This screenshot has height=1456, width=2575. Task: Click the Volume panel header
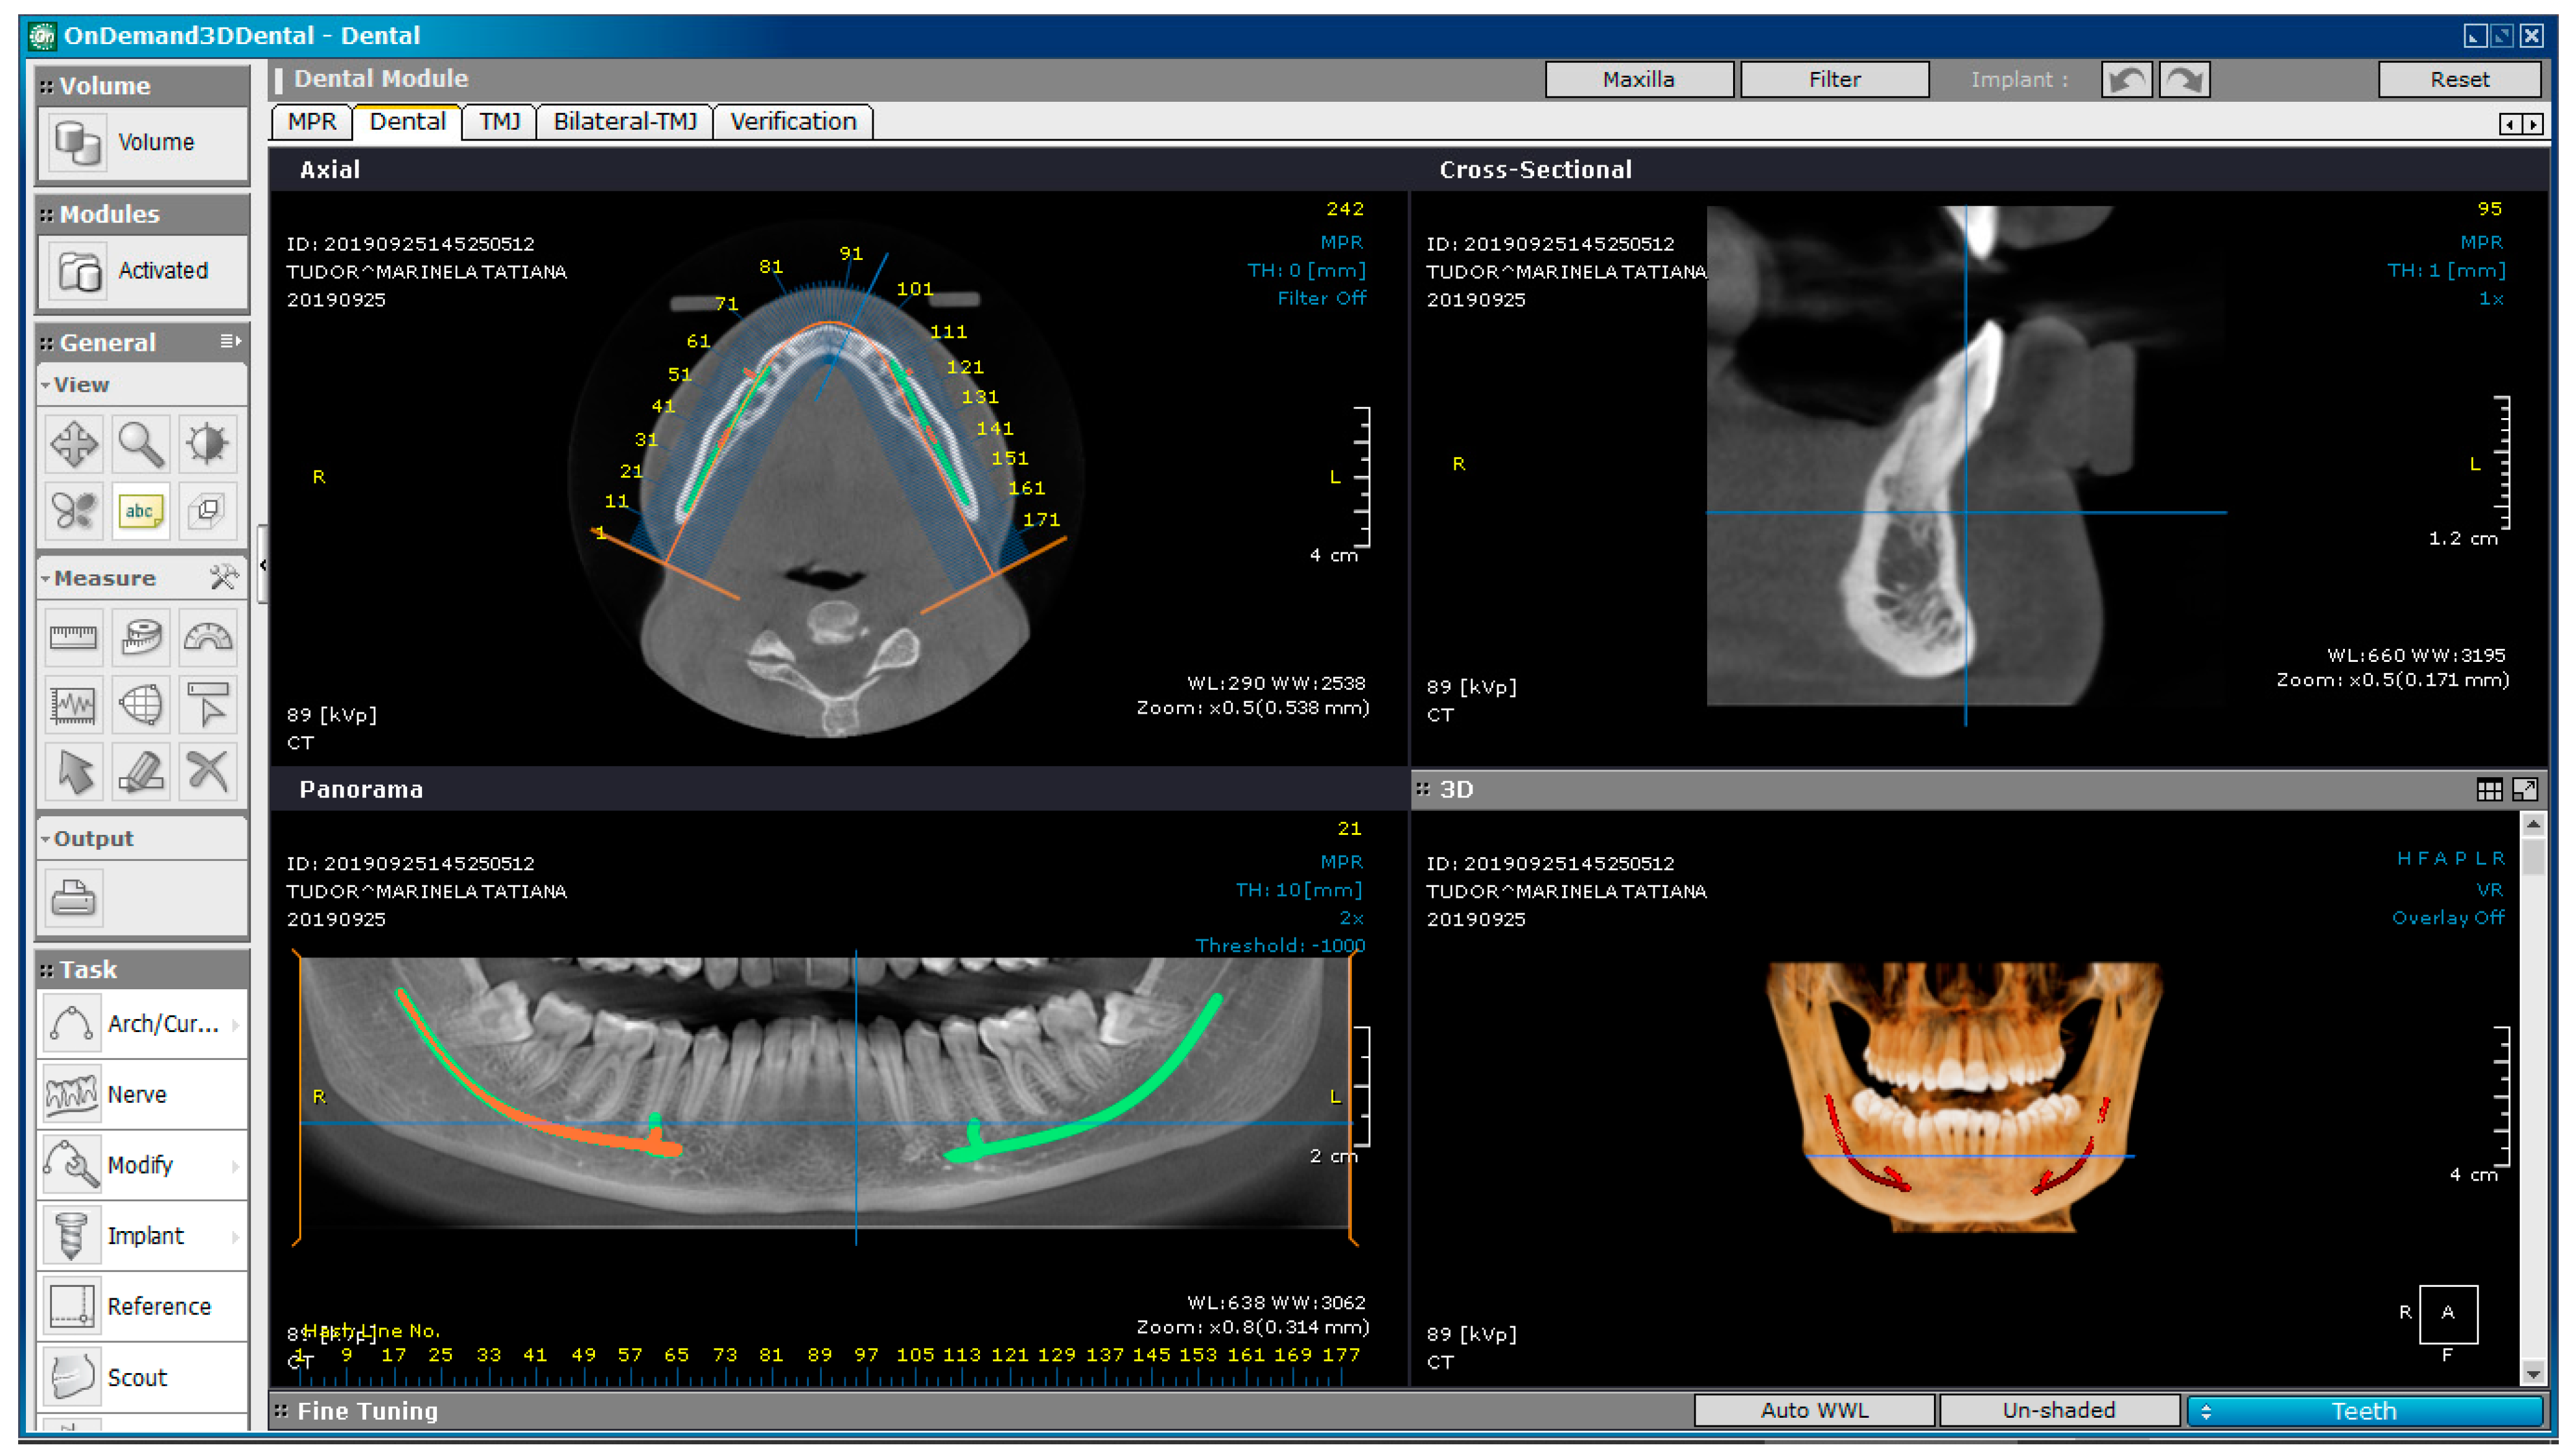coord(143,85)
